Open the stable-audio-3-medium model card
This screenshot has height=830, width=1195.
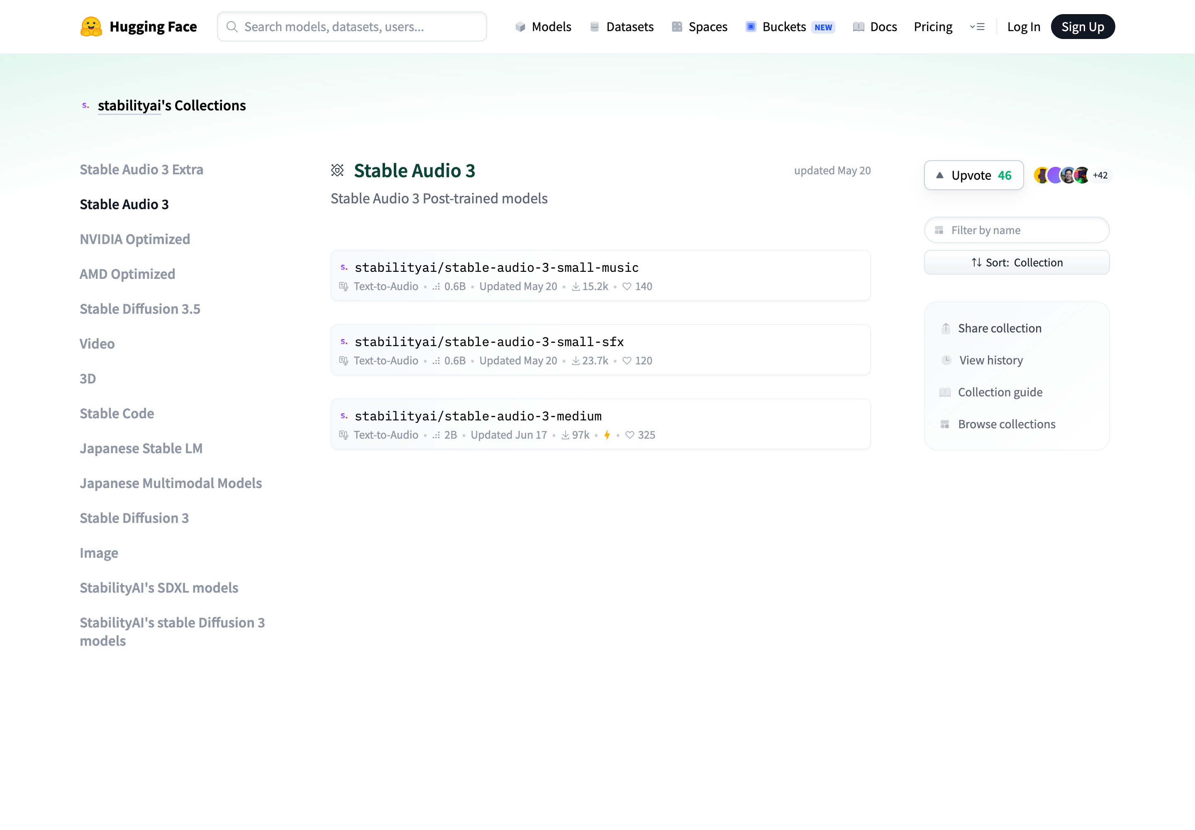point(601,424)
